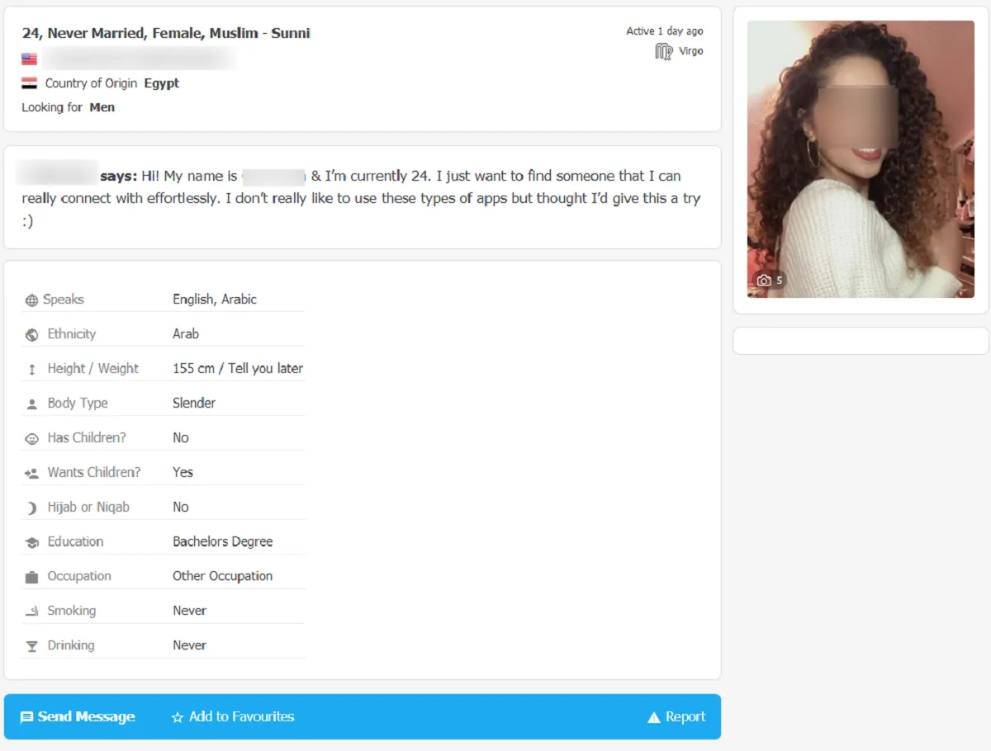The image size is (991, 751).
Task: Click the Body Type person icon
Action: [x=31, y=404]
